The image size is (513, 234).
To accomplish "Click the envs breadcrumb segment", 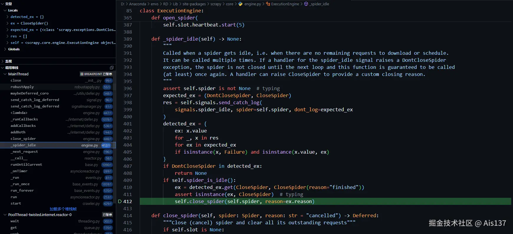I will click(154, 4).
